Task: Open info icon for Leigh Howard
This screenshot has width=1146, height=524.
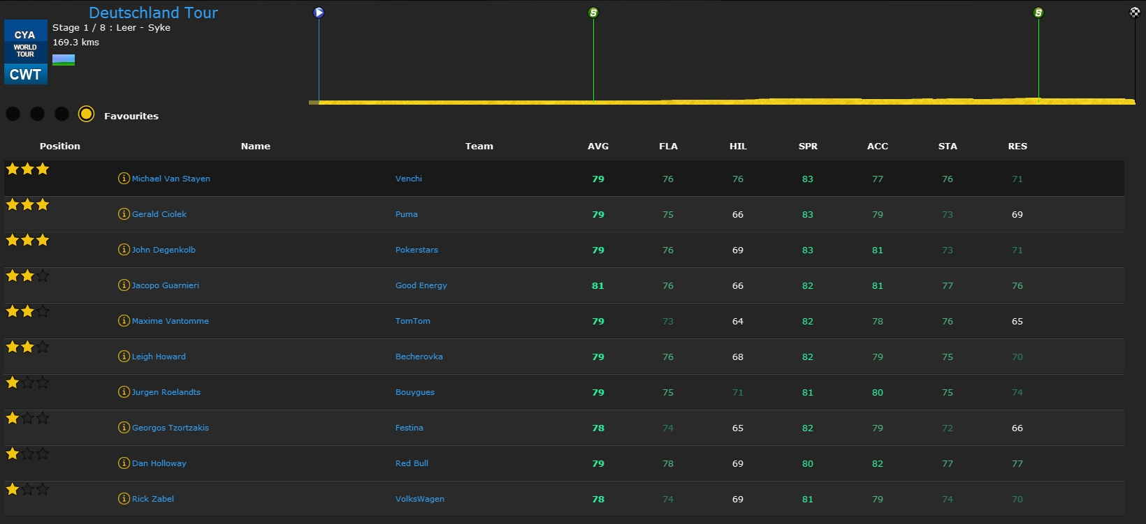Action: [x=124, y=357]
